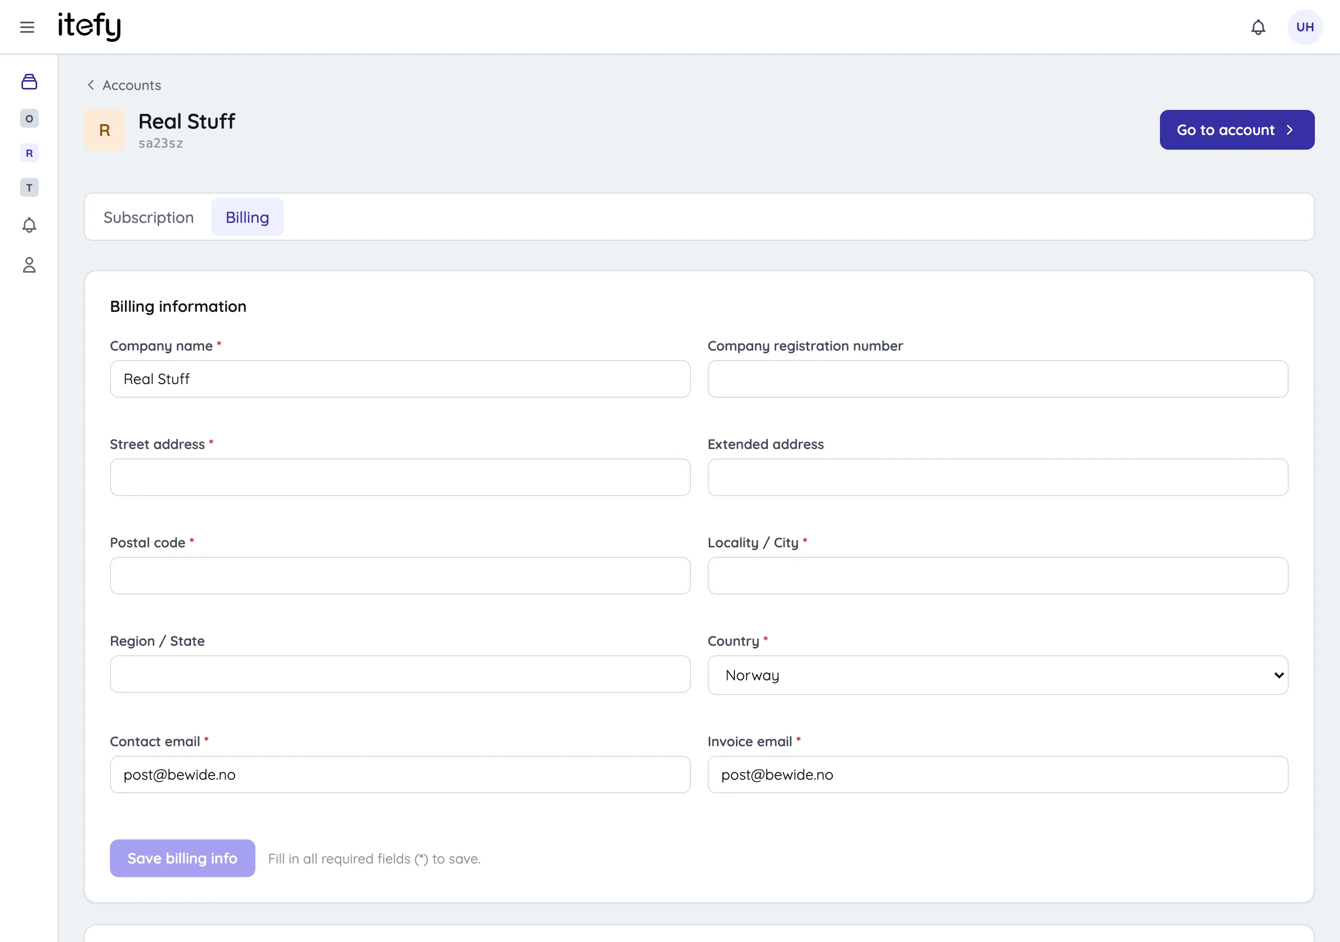1340x942 pixels.
Task: Focus Company registration number field
Action: (998, 379)
